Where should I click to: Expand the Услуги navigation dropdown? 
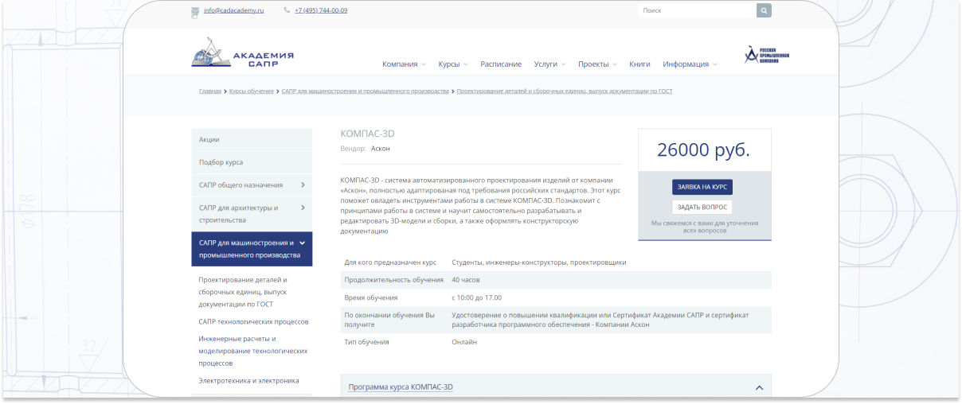pos(549,64)
